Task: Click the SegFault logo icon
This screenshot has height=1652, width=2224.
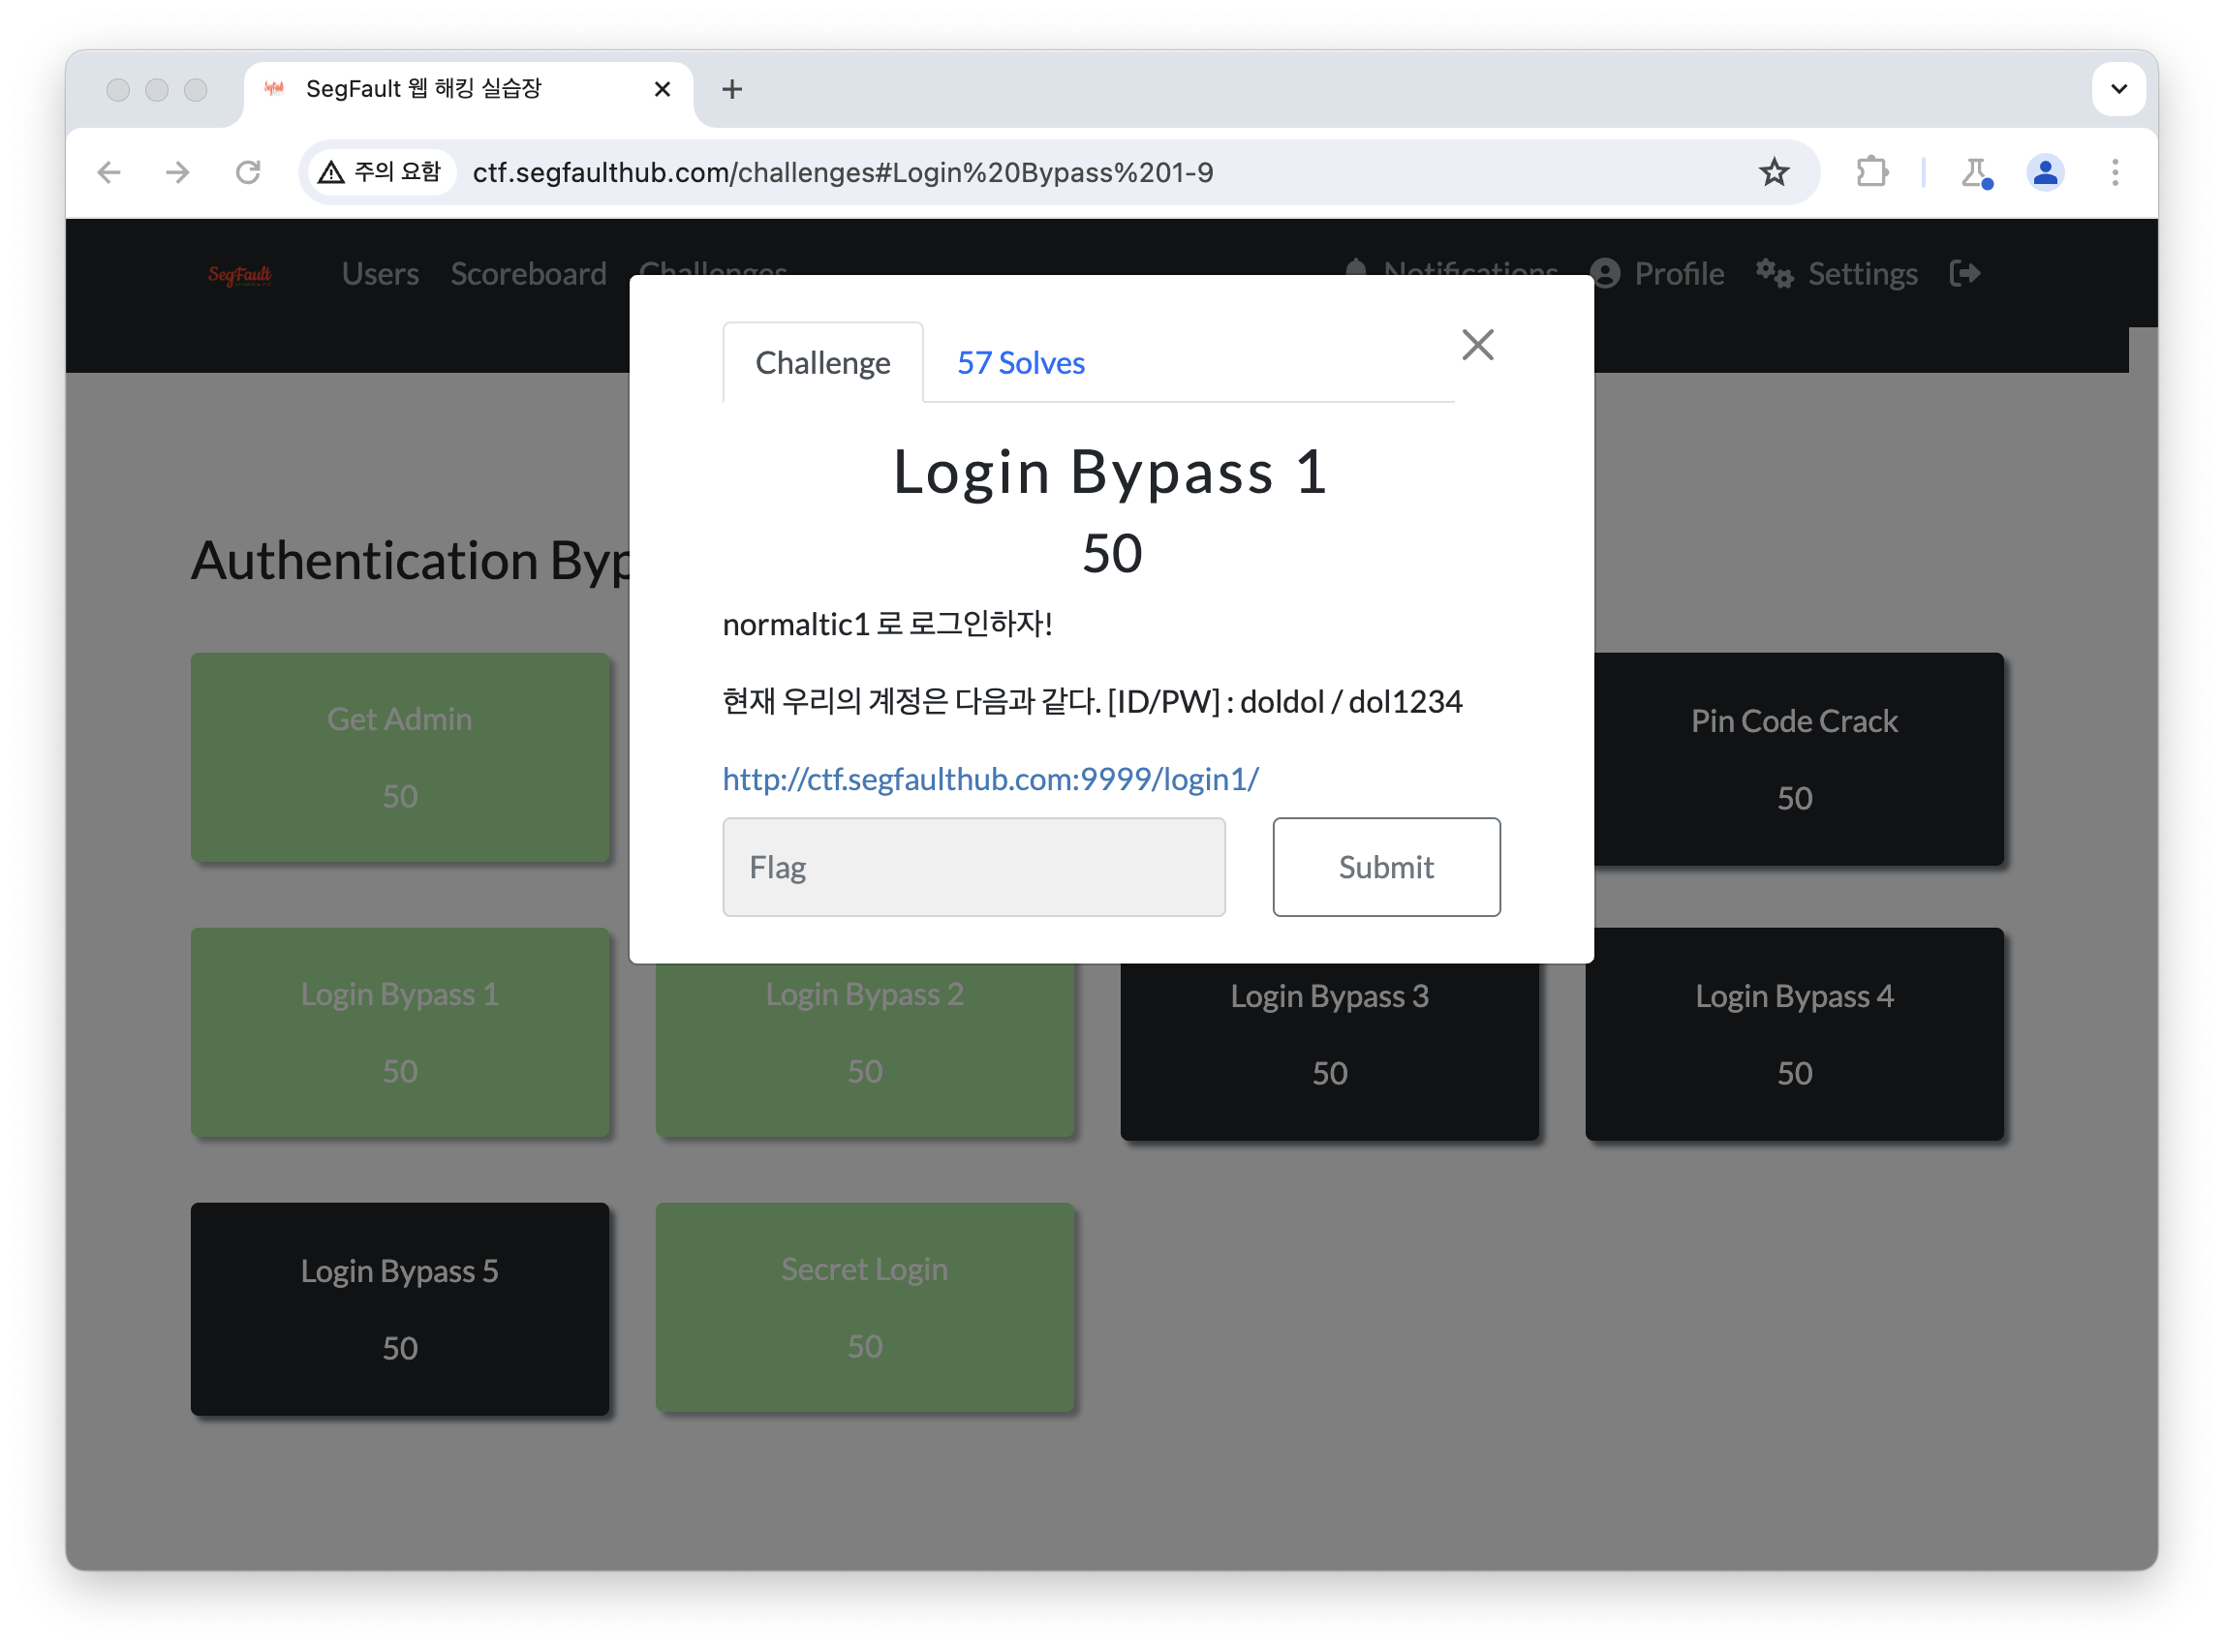Action: (239, 274)
